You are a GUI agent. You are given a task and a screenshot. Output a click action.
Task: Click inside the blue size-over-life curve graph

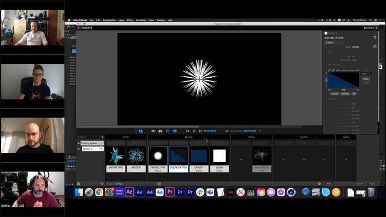[x=343, y=80]
